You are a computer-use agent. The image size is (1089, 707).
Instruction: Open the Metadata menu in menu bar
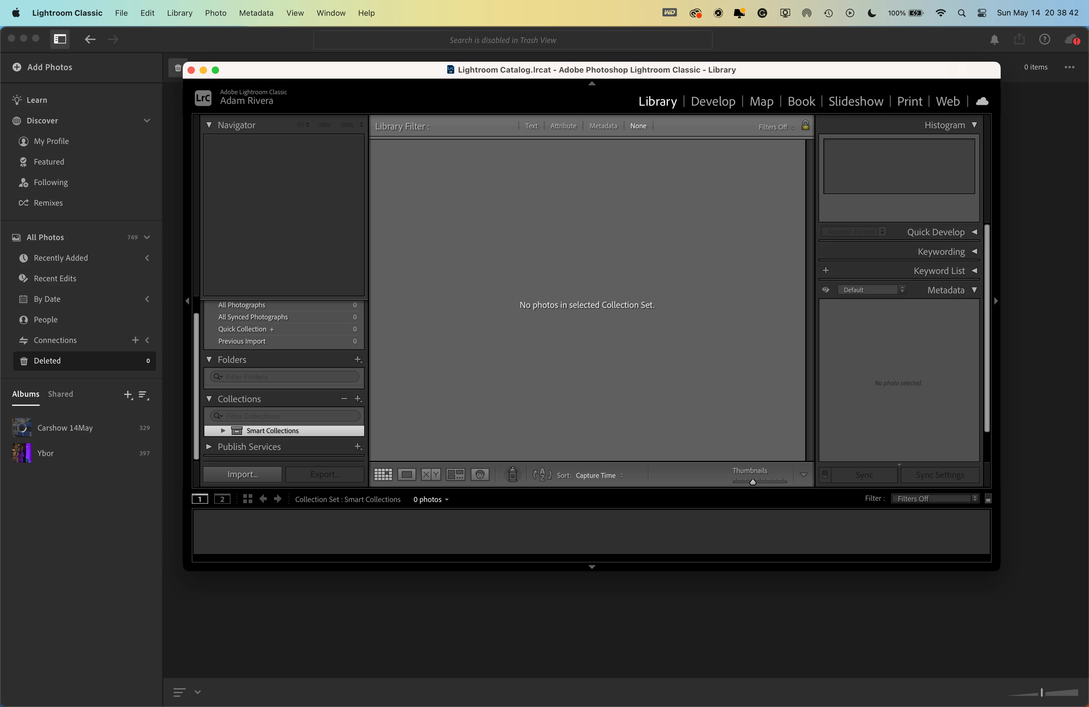click(256, 13)
